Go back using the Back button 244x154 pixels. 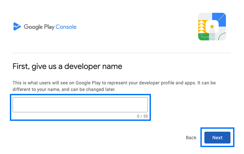click(191, 138)
